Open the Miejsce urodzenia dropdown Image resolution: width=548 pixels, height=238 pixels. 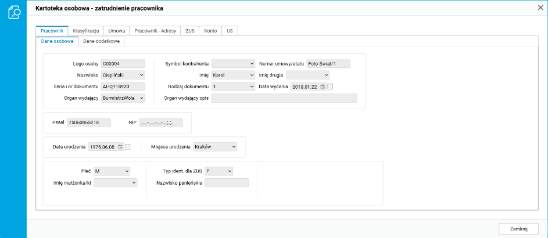tap(234, 147)
